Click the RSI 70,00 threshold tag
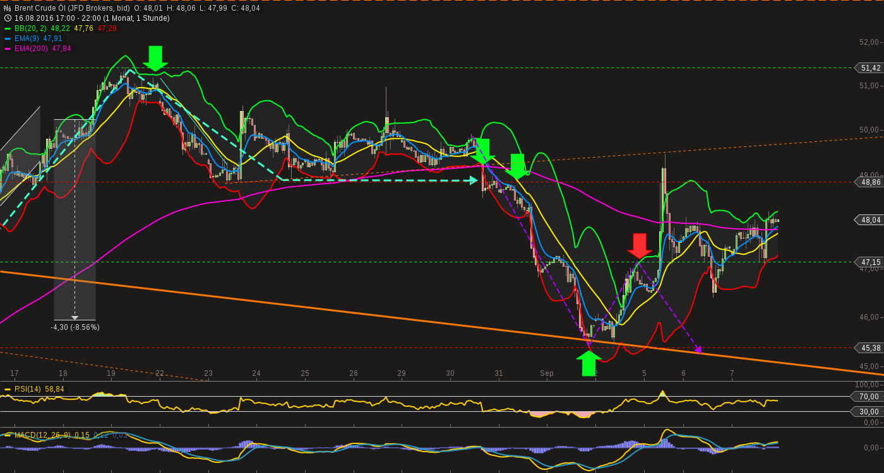This screenshot has width=884, height=473. tap(868, 397)
